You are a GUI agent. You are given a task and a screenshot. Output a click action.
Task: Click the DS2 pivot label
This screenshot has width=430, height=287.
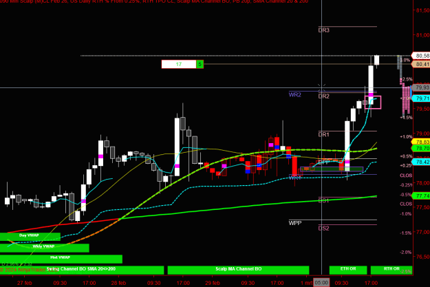323,228
